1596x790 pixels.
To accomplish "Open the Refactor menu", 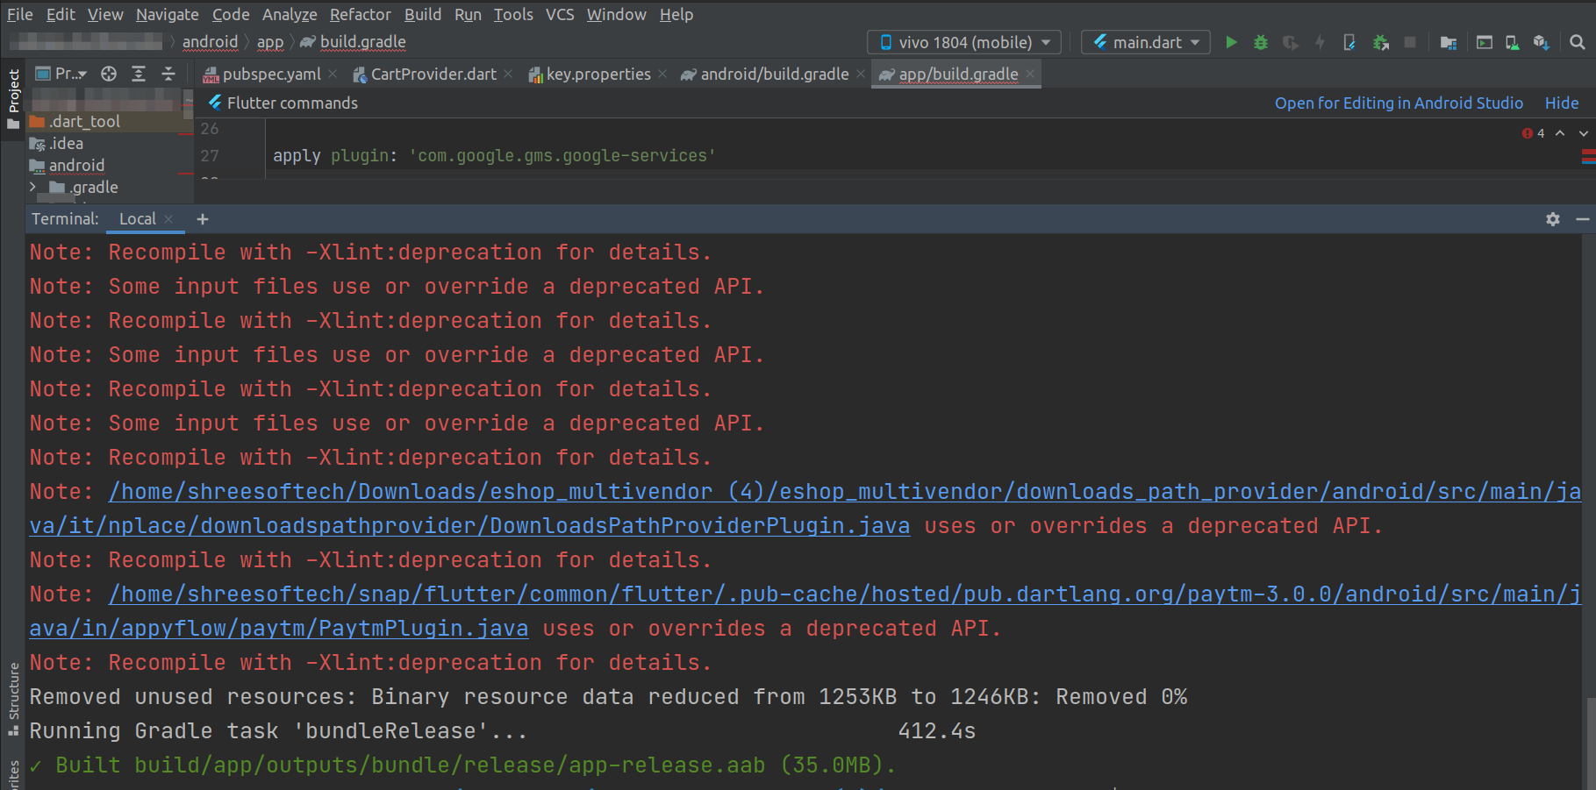I will tap(360, 14).
